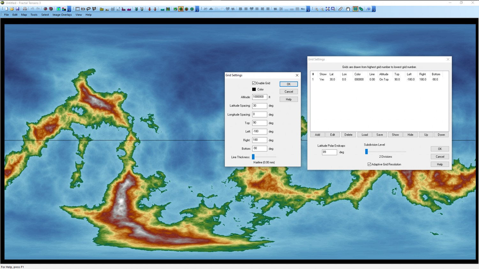479x269 pixels.
Task: Expand overflow arrow after the help icon
Action: point(374,9)
